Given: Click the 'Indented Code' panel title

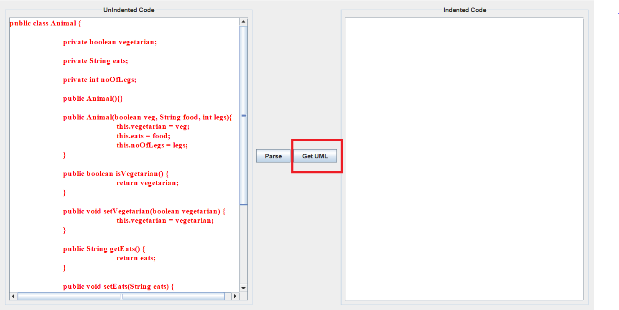Looking at the screenshot, I should 465,10.
